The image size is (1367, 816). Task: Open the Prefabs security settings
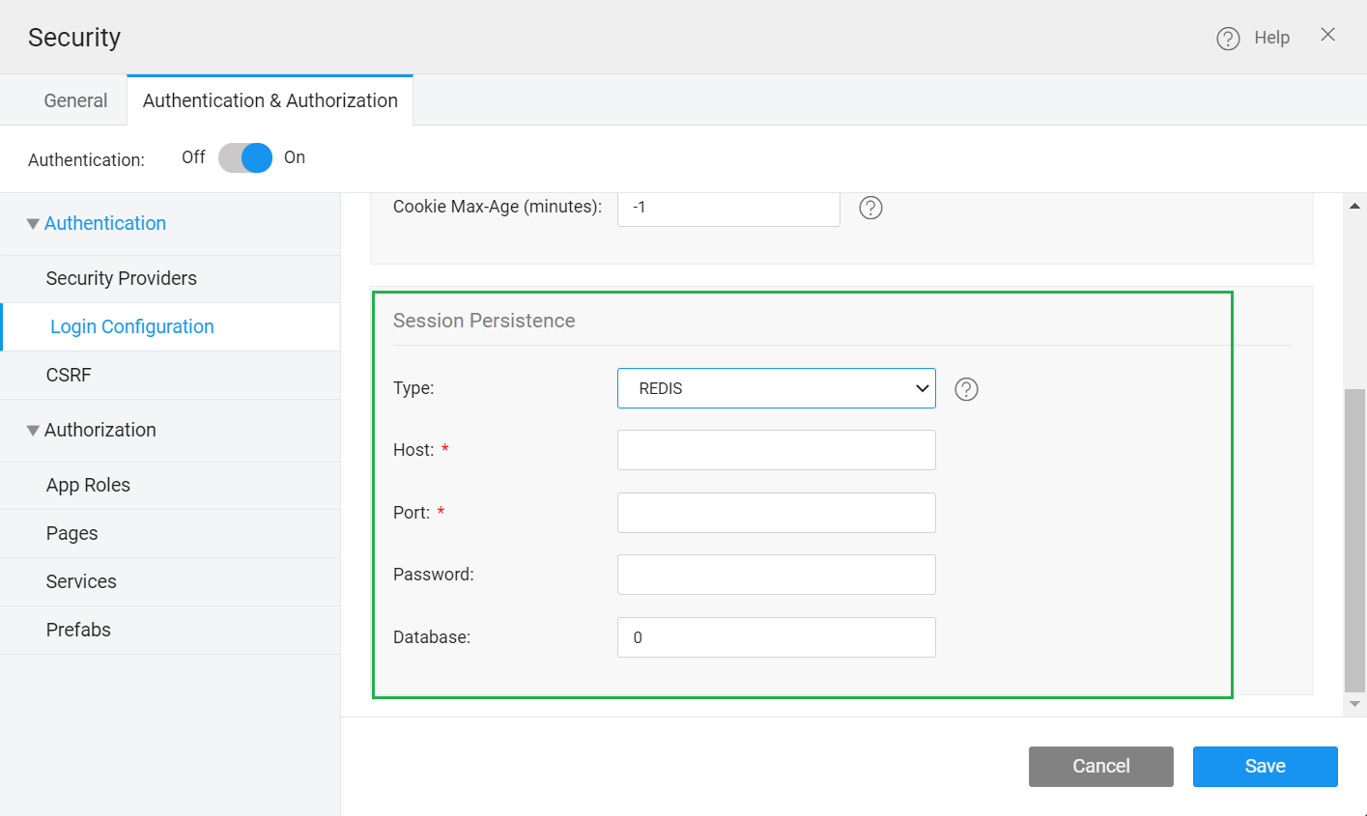[x=78, y=630]
